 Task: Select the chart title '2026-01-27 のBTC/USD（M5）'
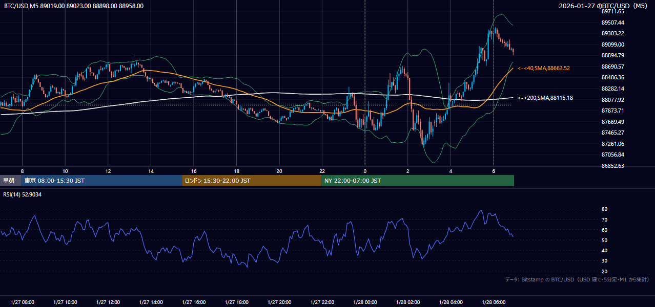coord(604,6)
